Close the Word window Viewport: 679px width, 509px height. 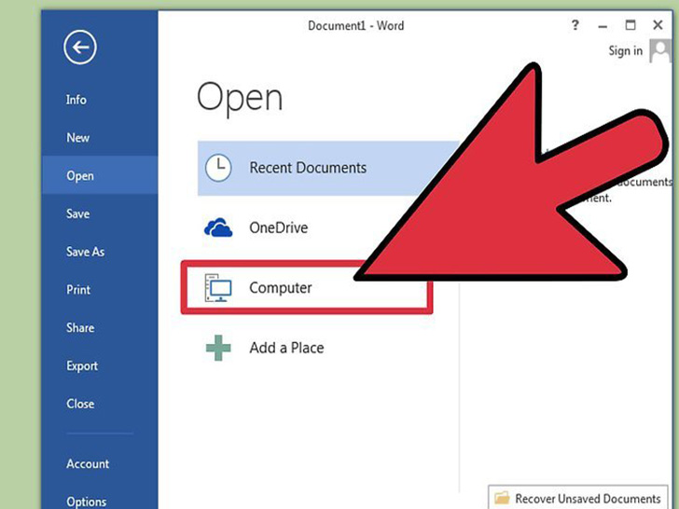(x=658, y=25)
